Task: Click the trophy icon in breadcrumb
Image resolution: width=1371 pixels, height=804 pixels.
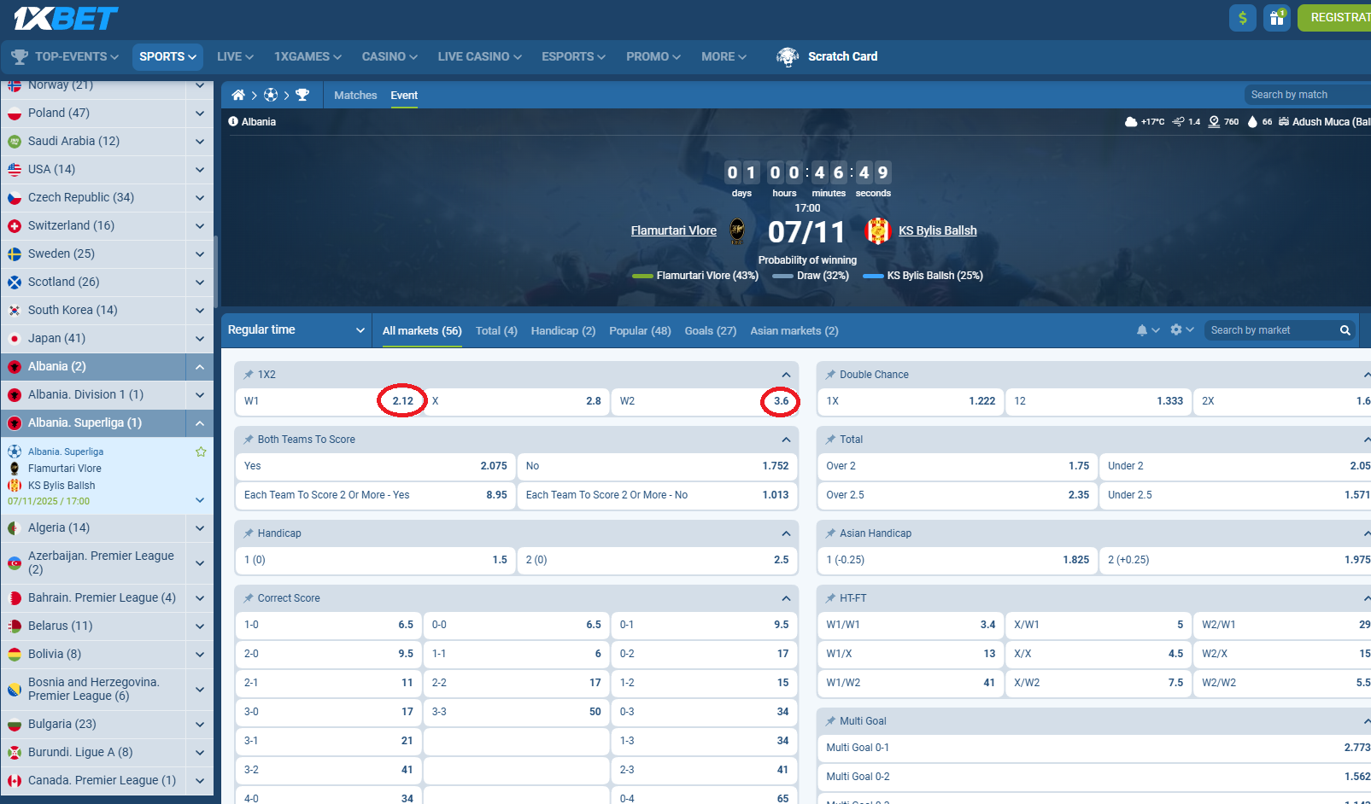Action: [x=302, y=95]
